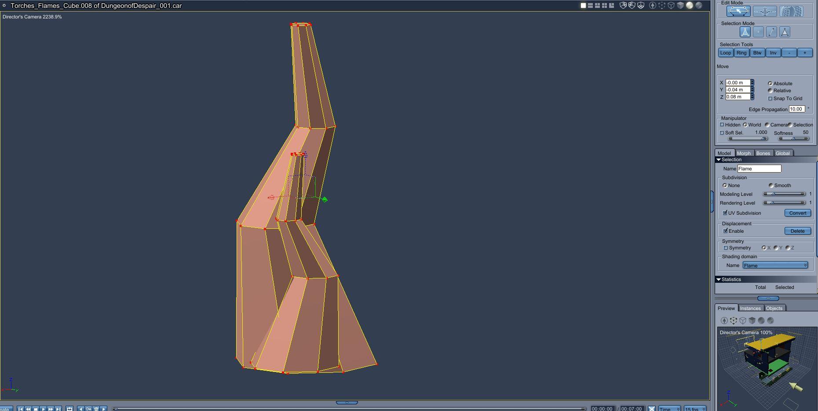Screen dimensions: 818x411
Task: Open the Global tab
Action: coord(783,153)
